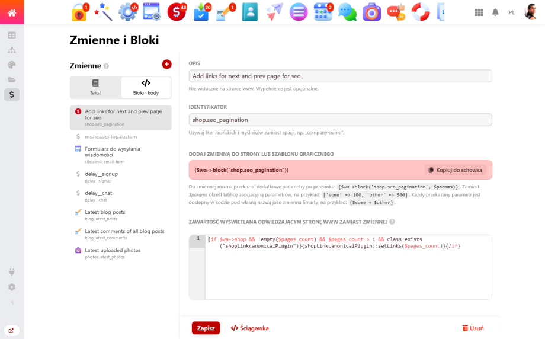Viewport: 545px width, 339px height.
Task: Select 'Formularz do wysyłania wiadomości' block
Action: pos(121,155)
